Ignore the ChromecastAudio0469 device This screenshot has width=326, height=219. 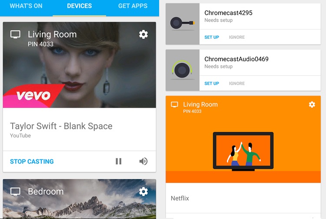tap(237, 83)
